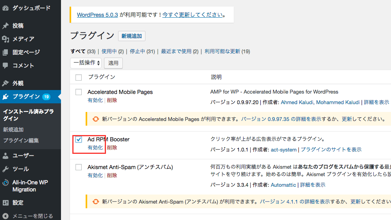Click the 適用 apply button
The image size is (391, 220).
click(x=113, y=63)
